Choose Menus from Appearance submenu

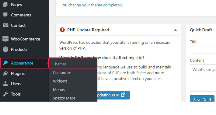[59, 90]
